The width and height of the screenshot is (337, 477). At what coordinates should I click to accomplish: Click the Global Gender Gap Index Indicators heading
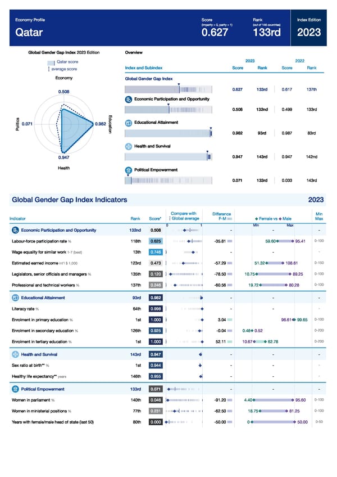click(69, 200)
